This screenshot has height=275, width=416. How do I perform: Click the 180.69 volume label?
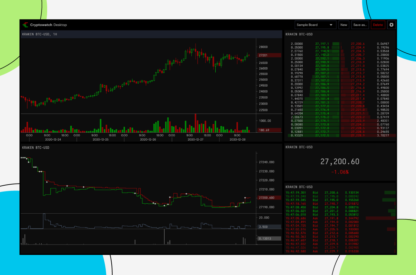[x=269, y=130]
